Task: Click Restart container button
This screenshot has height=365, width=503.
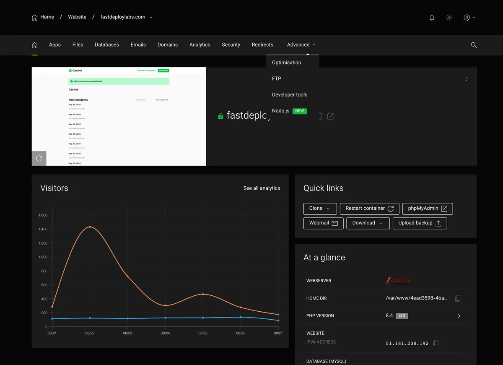Action: click(x=369, y=209)
